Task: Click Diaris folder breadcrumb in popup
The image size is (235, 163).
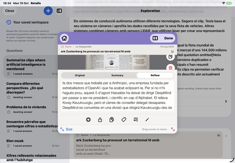Action: pos(67,47)
